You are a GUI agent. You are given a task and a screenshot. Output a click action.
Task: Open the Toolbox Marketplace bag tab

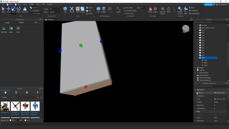click(x=6, y=92)
